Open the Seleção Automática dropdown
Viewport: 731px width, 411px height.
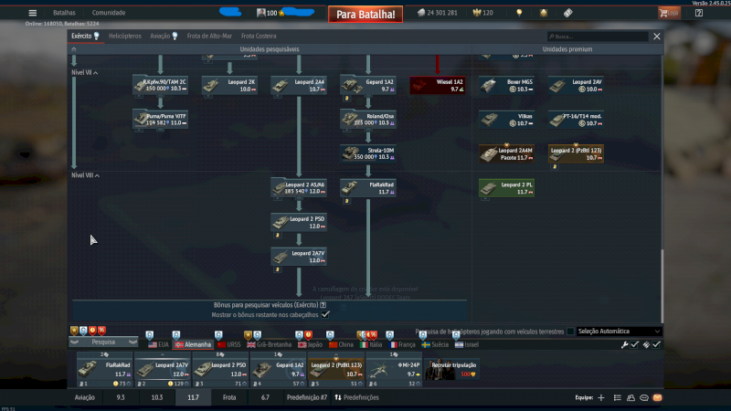619,332
